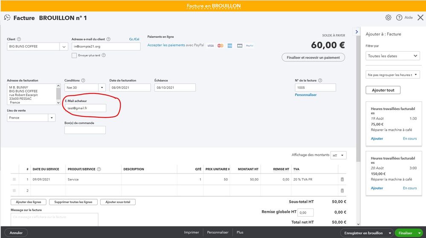Screen dimensions: 426x238
Task: Click the 20 % TVA FR cell
Action: coord(315,179)
